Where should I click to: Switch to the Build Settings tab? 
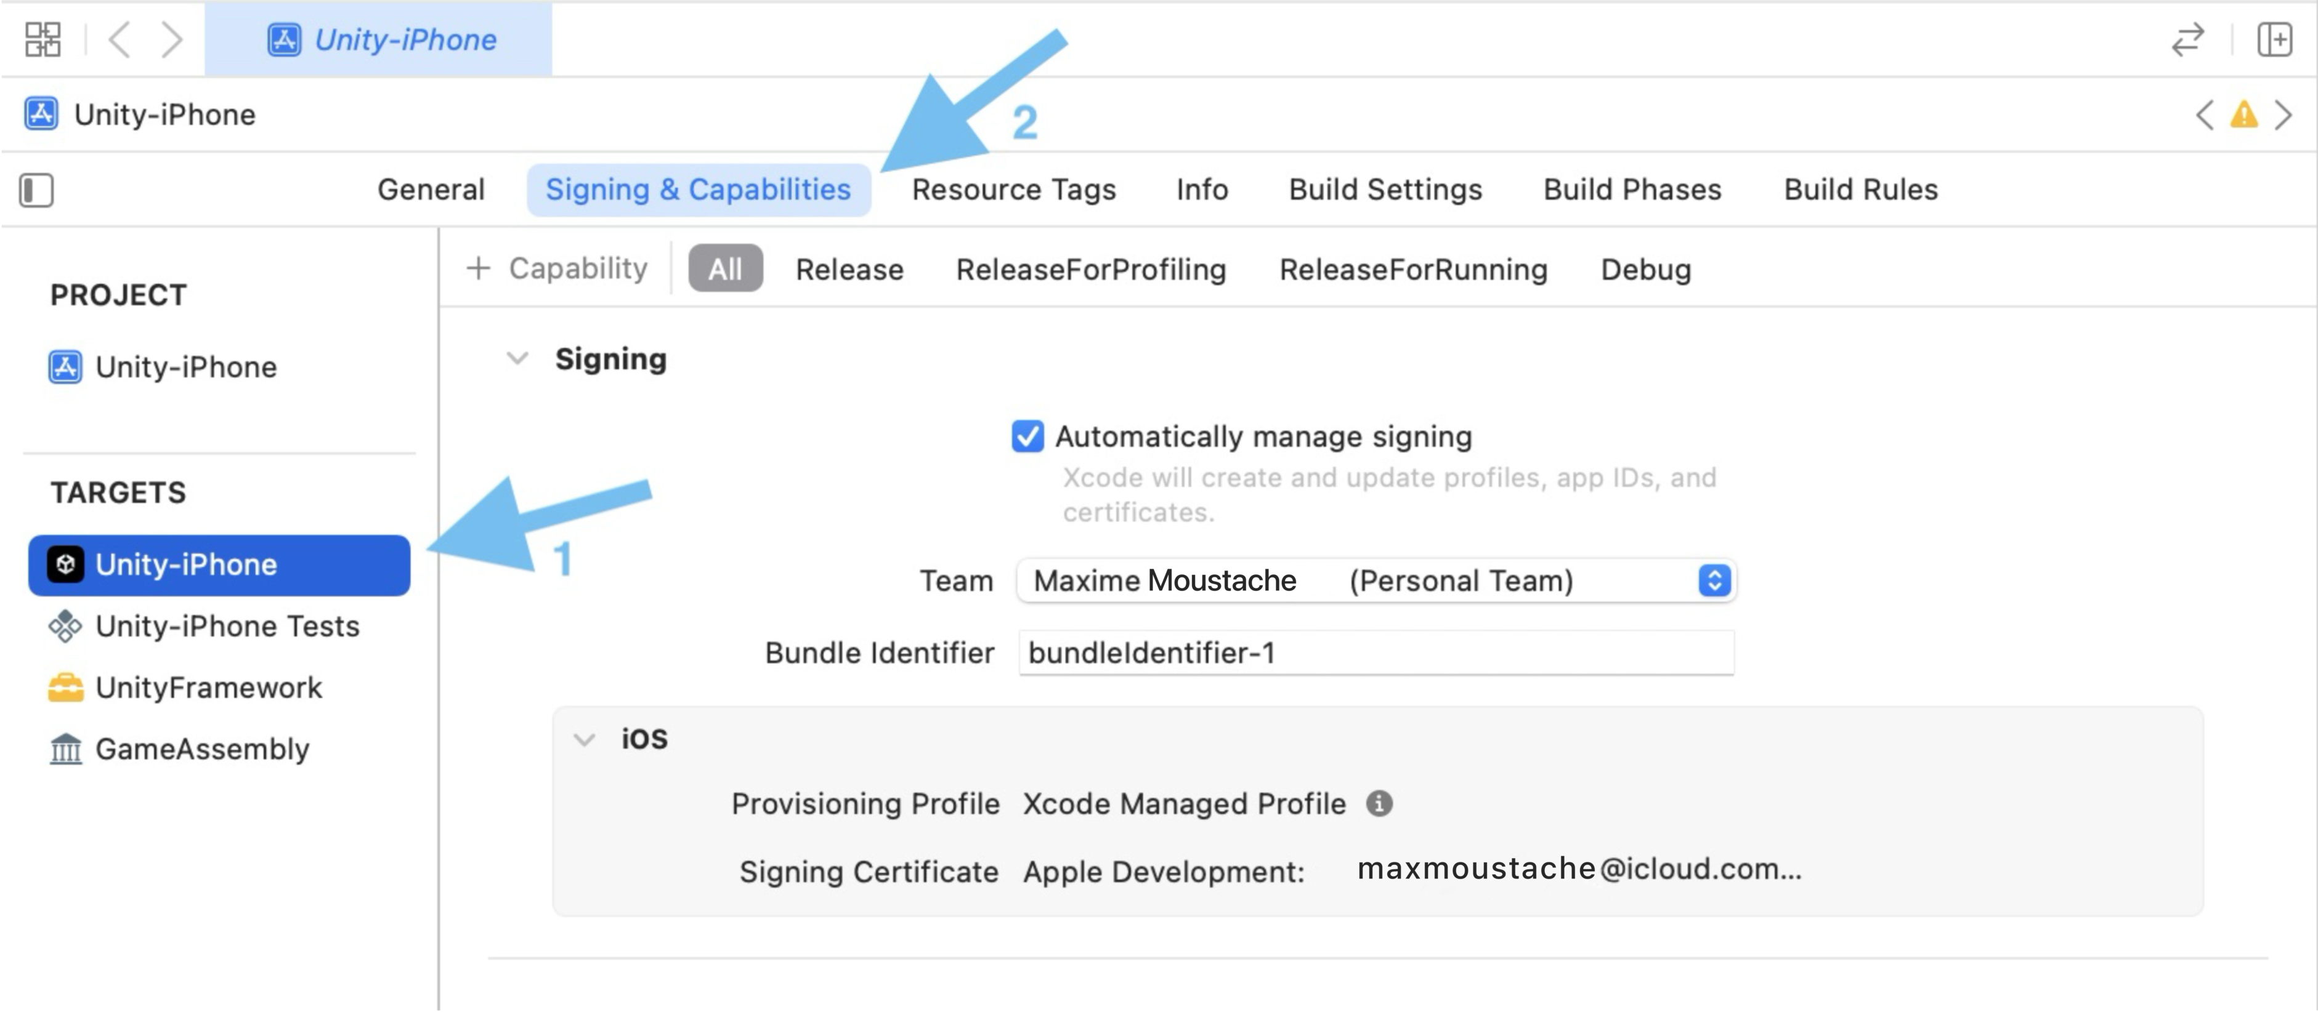pos(1385,190)
